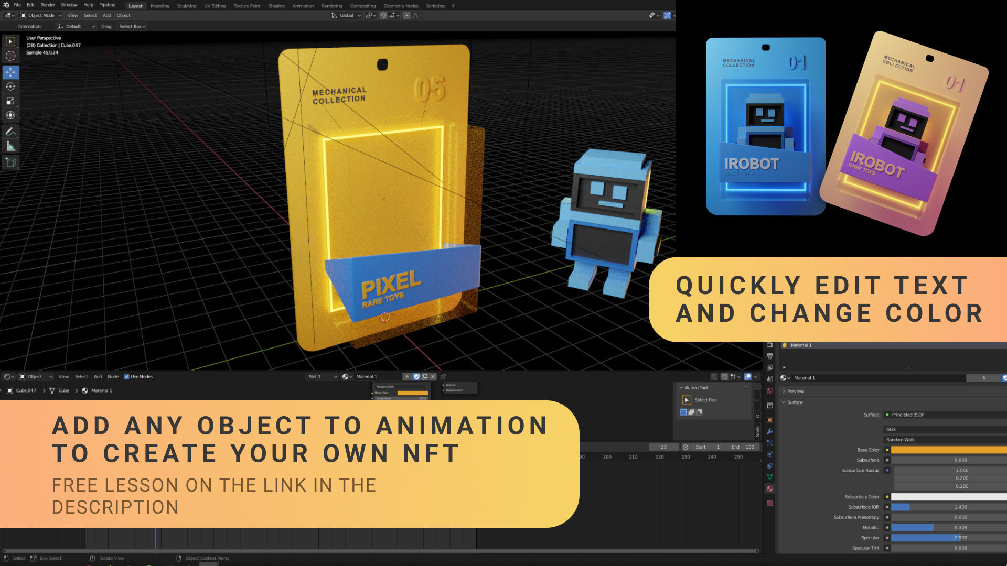This screenshot has height=566, width=1007.
Task: Open the Random Walk subsurface dropdown
Action: point(945,440)
